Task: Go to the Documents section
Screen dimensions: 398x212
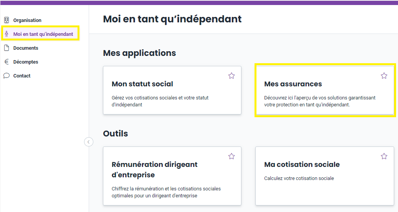Action: coord(25,48)
